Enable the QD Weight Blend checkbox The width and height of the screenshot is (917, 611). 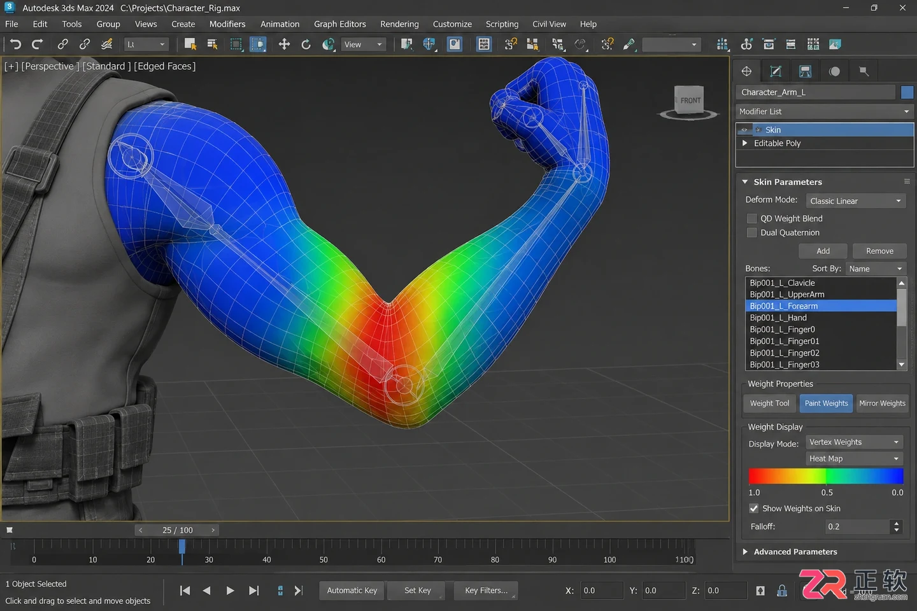click(752, 218)
